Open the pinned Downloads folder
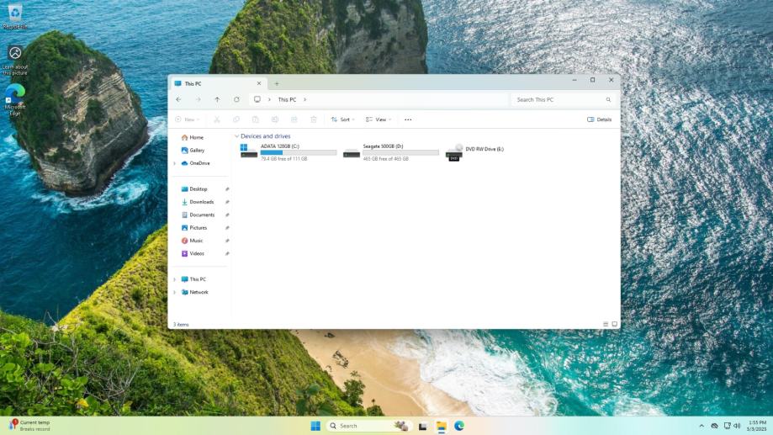Viewport: 773px width, 435px height. (198, 202)
